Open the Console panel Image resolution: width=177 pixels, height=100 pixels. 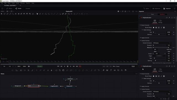pos(28,9)
